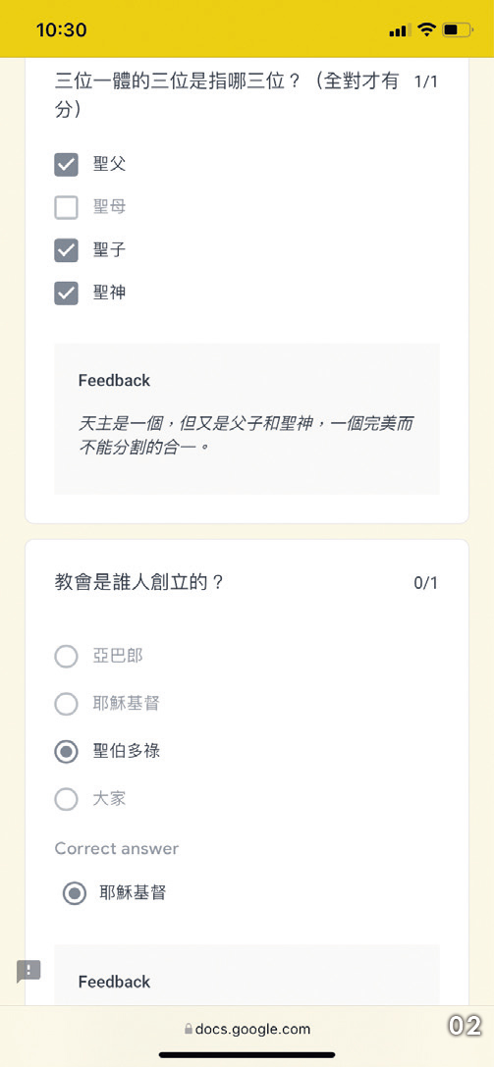Choose the 大家 radio option
Image resolution: width=494 pixels, height=1067 pixels.
point(66,799)
